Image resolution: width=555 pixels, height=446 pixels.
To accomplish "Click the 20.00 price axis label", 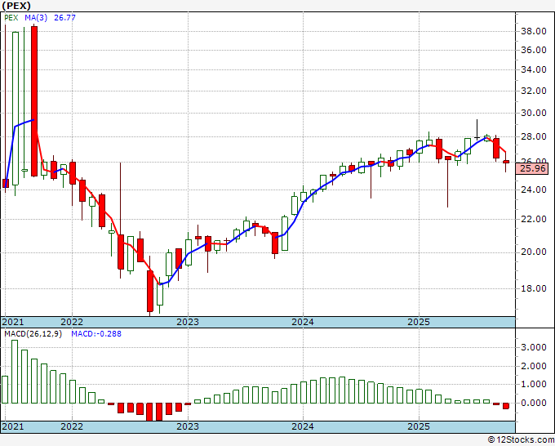I will (x=534, y=252).
